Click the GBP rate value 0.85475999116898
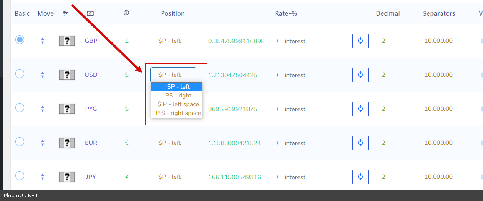This screenshot has width=483, height=201. 236,41
